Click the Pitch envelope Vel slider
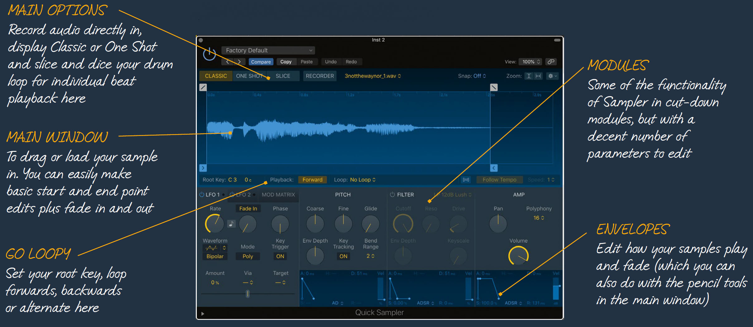 click(380, 288)
